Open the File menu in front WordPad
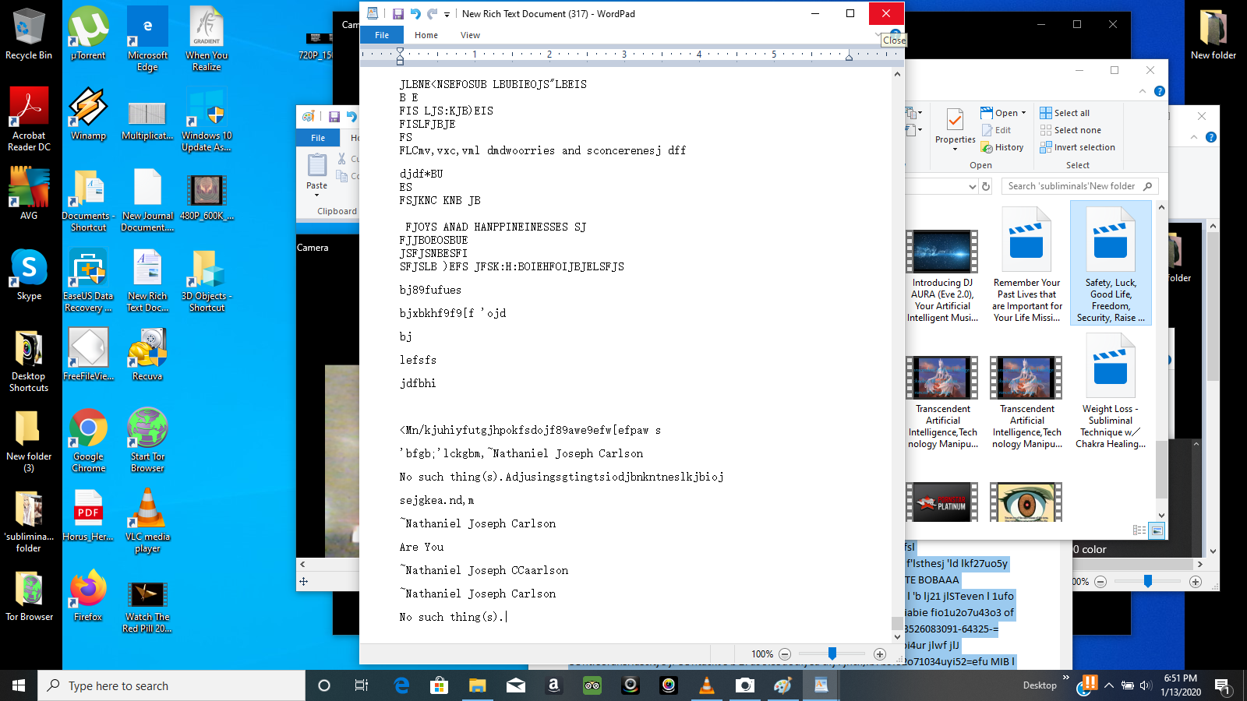1247x701 pixels. (382, 35)
